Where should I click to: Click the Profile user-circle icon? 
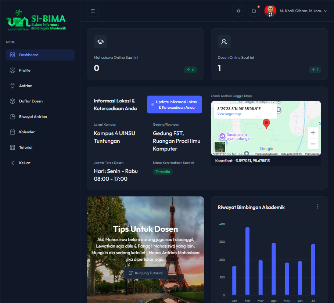pos(12,70)
